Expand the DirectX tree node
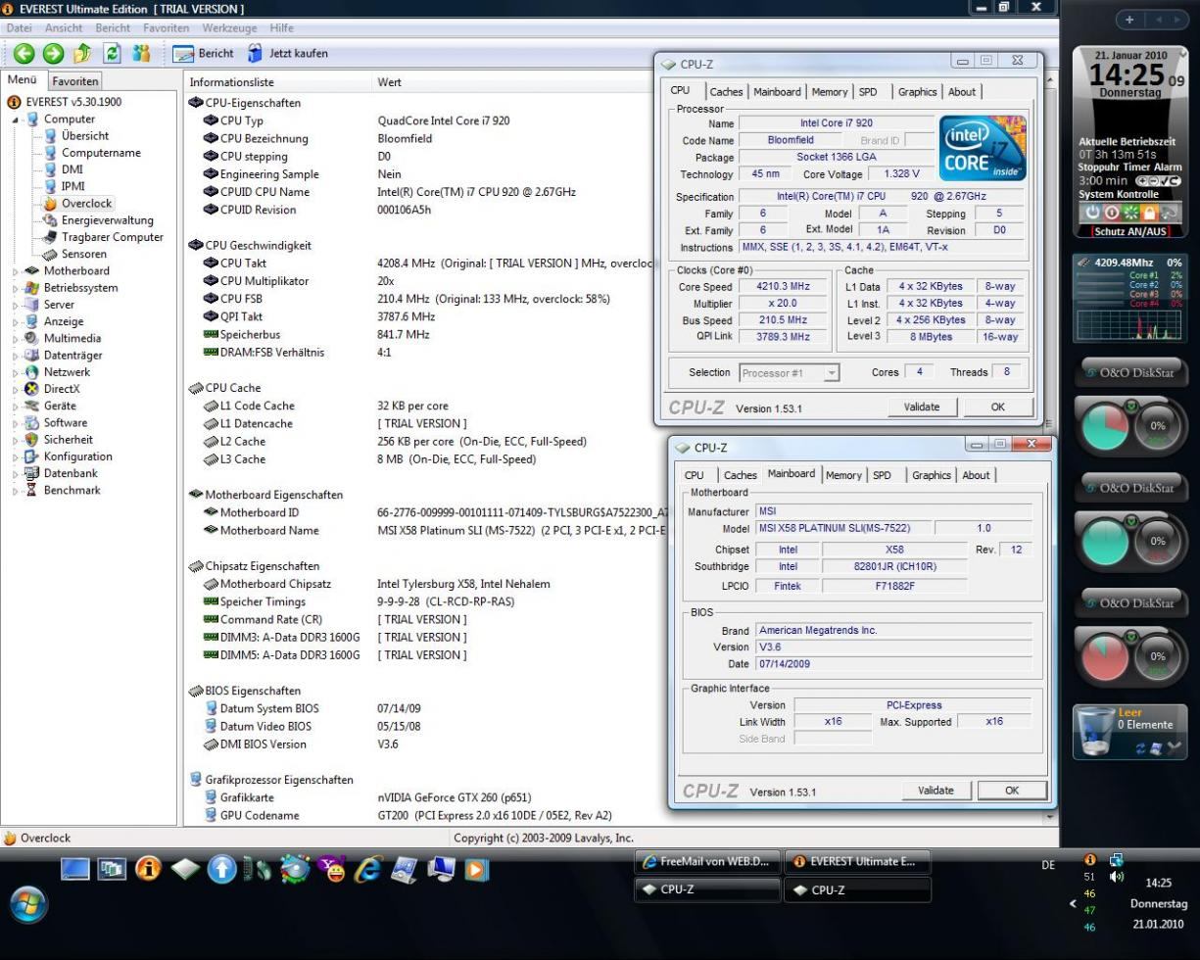 pos(16,389)
